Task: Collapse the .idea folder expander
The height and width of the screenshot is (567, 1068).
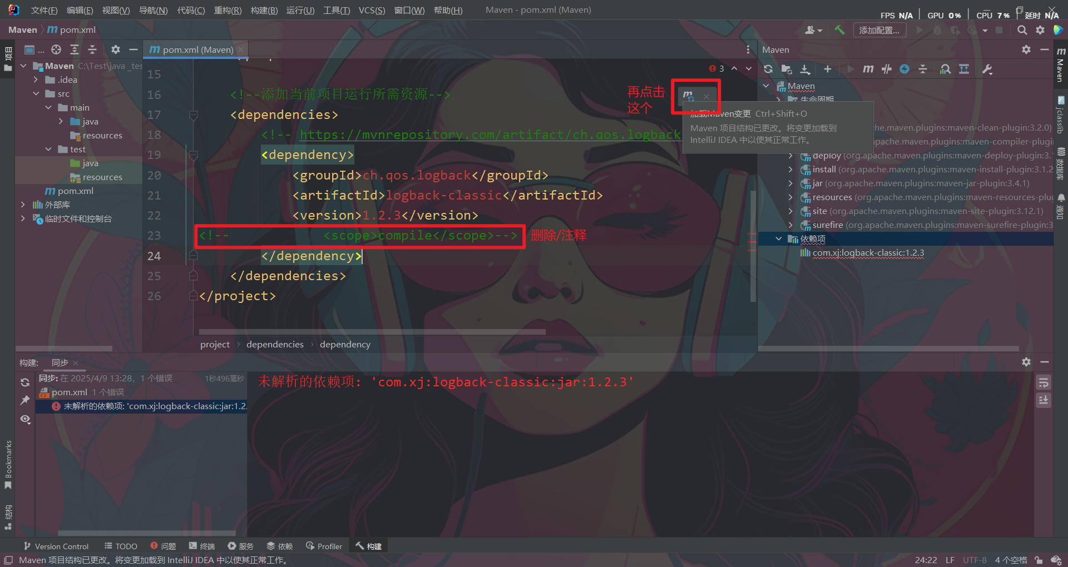Action: click(x=36, y=79)
